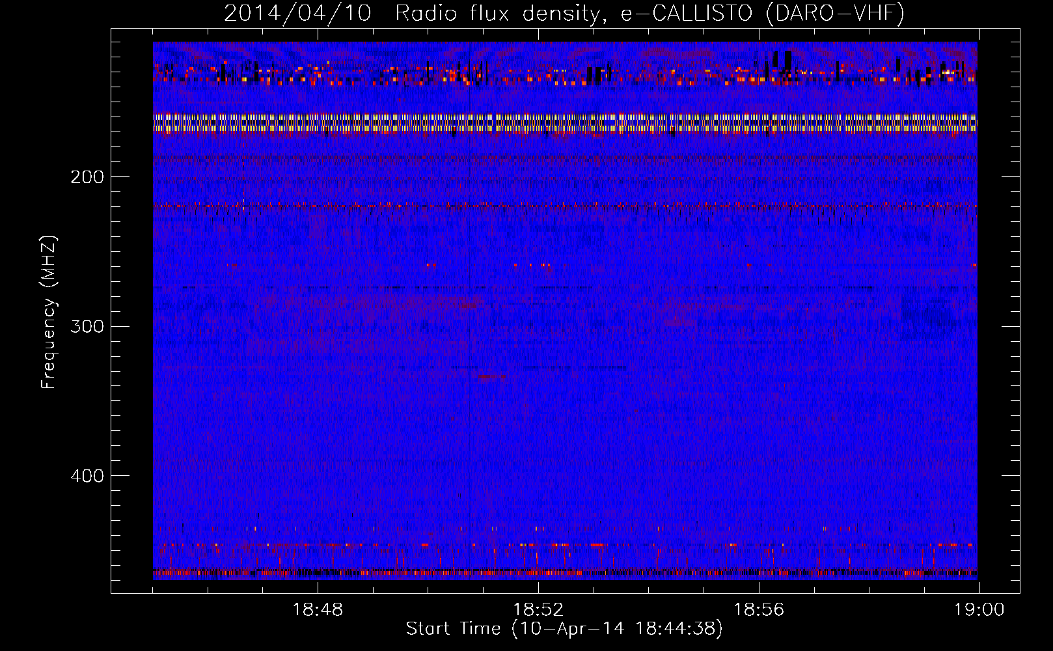Click the 19:00 time tick label
Viewport: 1053px width, 651px height.
(979, 610)
